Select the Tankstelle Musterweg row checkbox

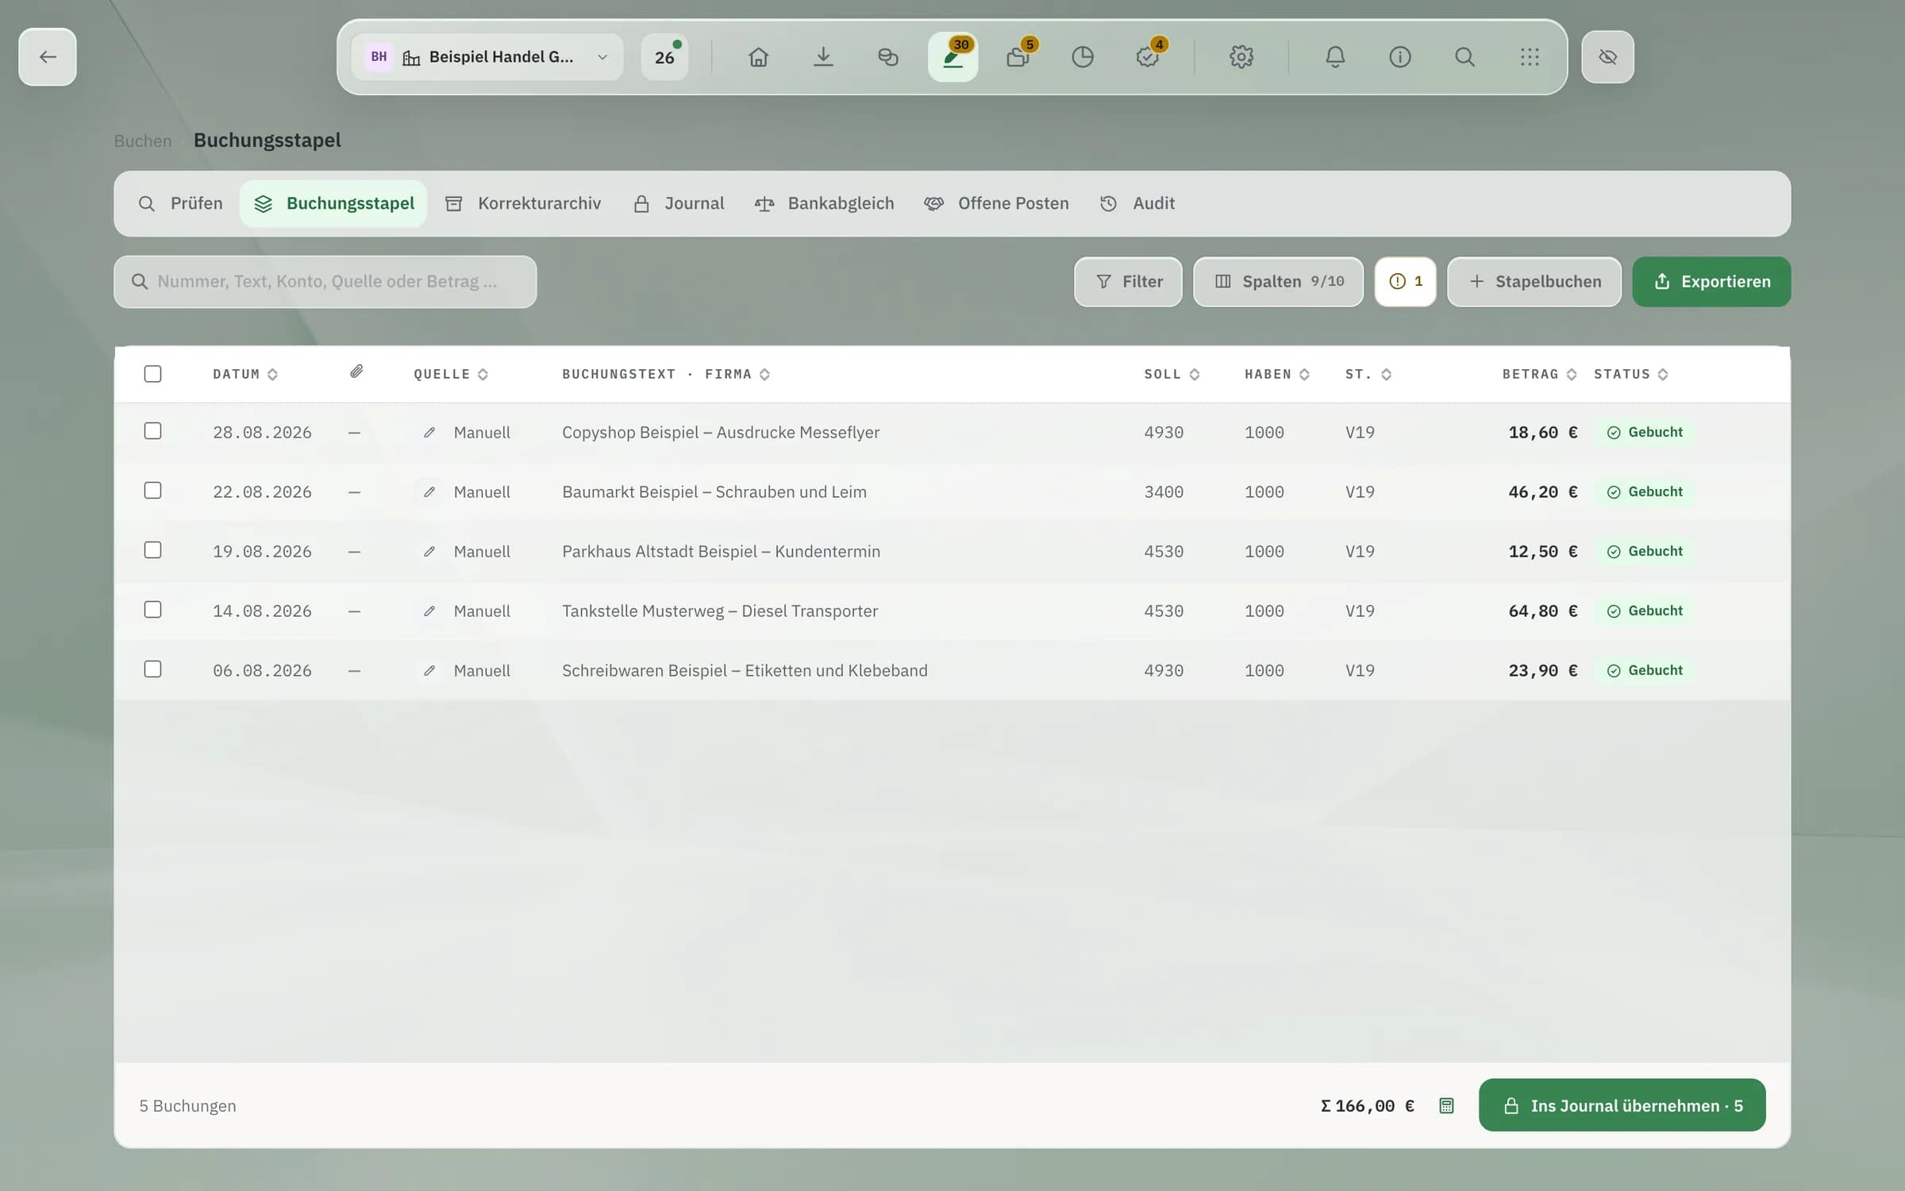click(x=152, y=610)
